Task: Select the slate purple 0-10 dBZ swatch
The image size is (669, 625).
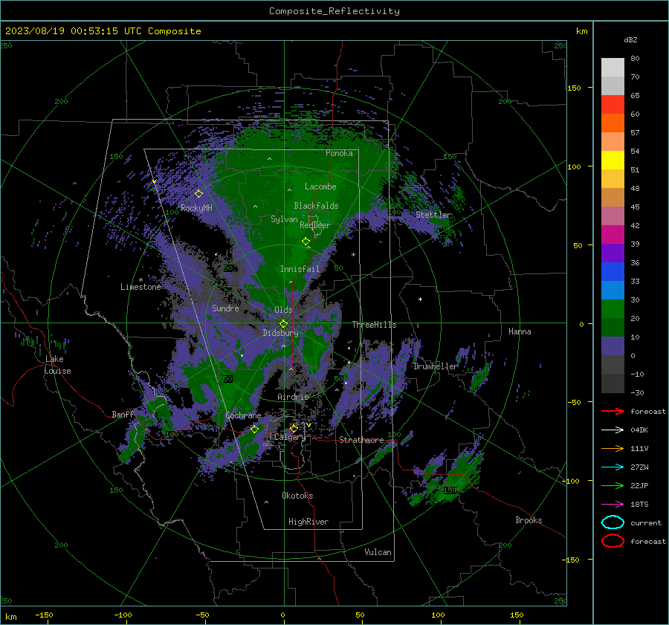Action: point(613,346)
